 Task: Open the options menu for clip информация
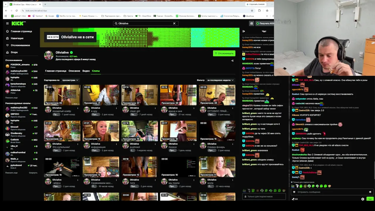pyautogui.click(x=116, y=144)
